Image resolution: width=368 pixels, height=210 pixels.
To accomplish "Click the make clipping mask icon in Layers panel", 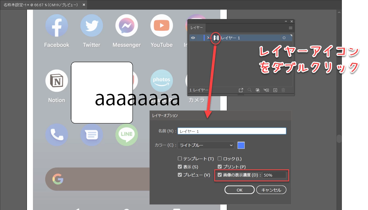I will (258, 90).
